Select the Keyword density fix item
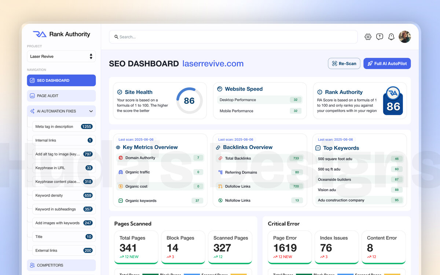Image resolution: width=440 pixels, height=275 pixels. pos(64,195)
